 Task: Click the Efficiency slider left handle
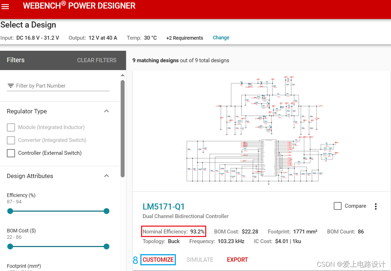point(10,211)
